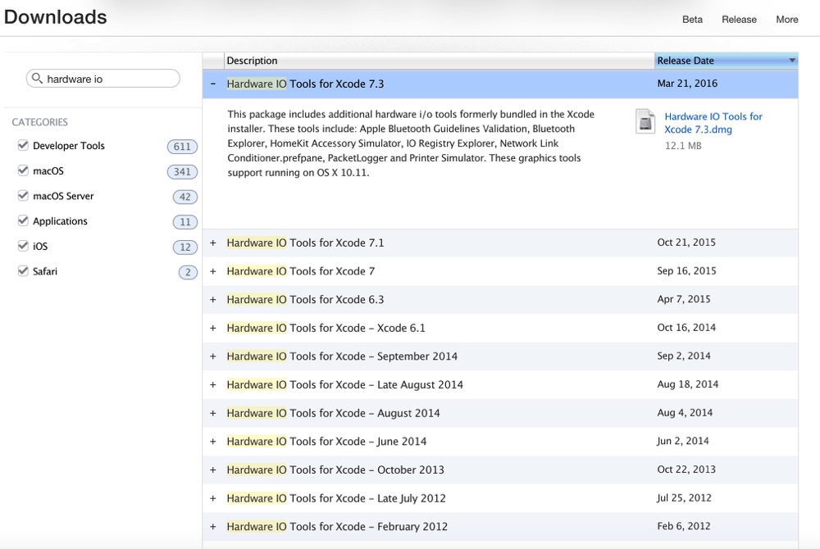
Task: Click the 'Sep 2, 2014' release date
Action: tap(684, 356)
